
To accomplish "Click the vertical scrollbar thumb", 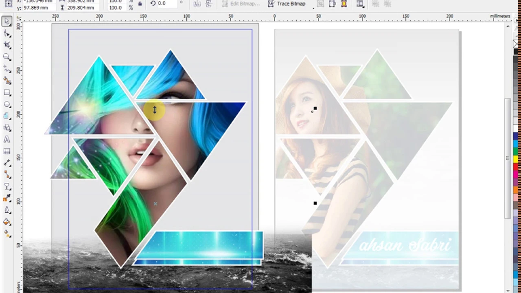I will 508,159.
